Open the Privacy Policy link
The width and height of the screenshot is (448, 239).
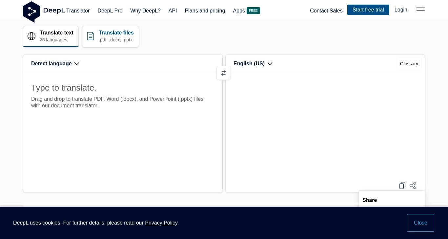point(161,223)
